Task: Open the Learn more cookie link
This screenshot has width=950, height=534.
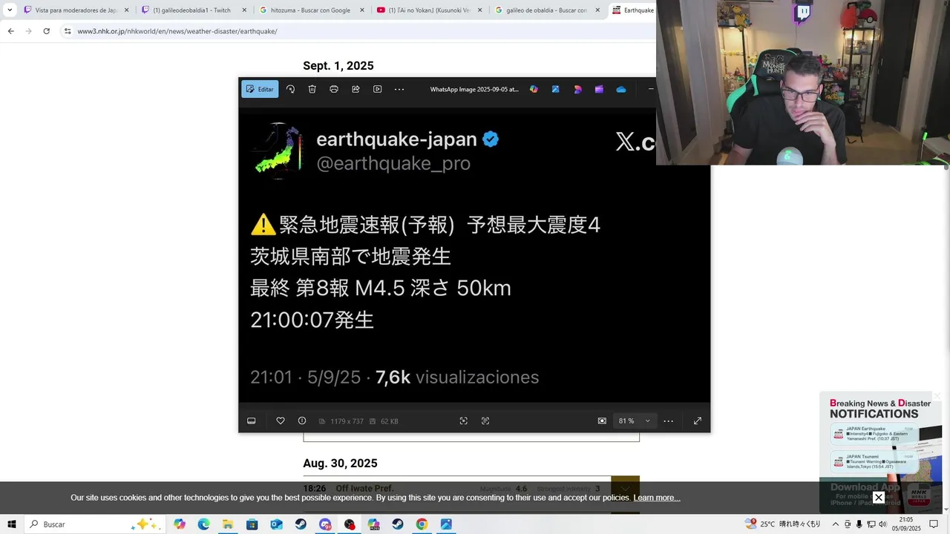Action: click(657, 498)
